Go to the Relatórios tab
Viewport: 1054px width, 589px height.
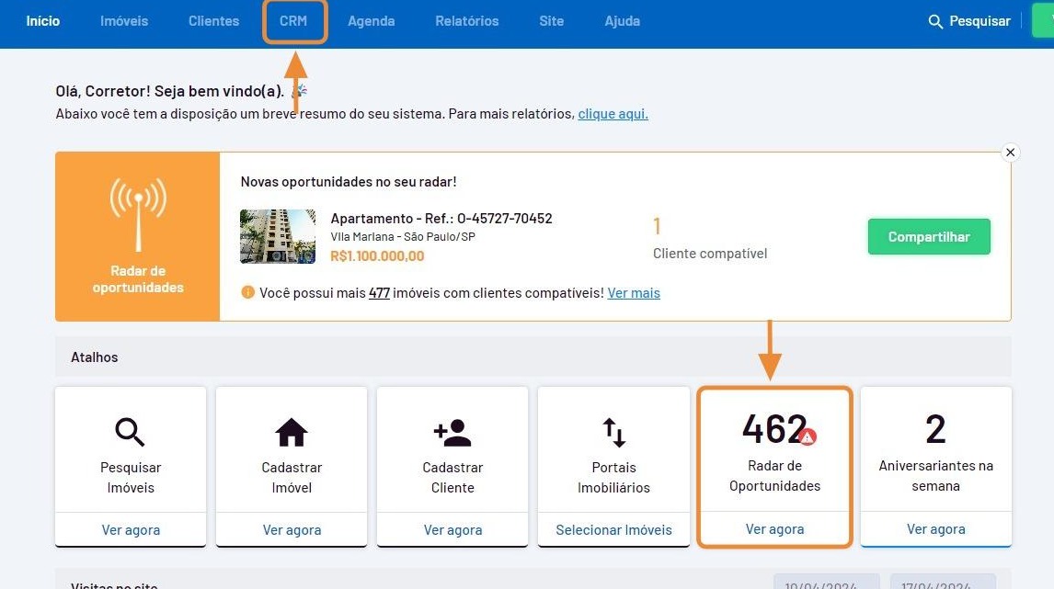[x=466, y=21]
